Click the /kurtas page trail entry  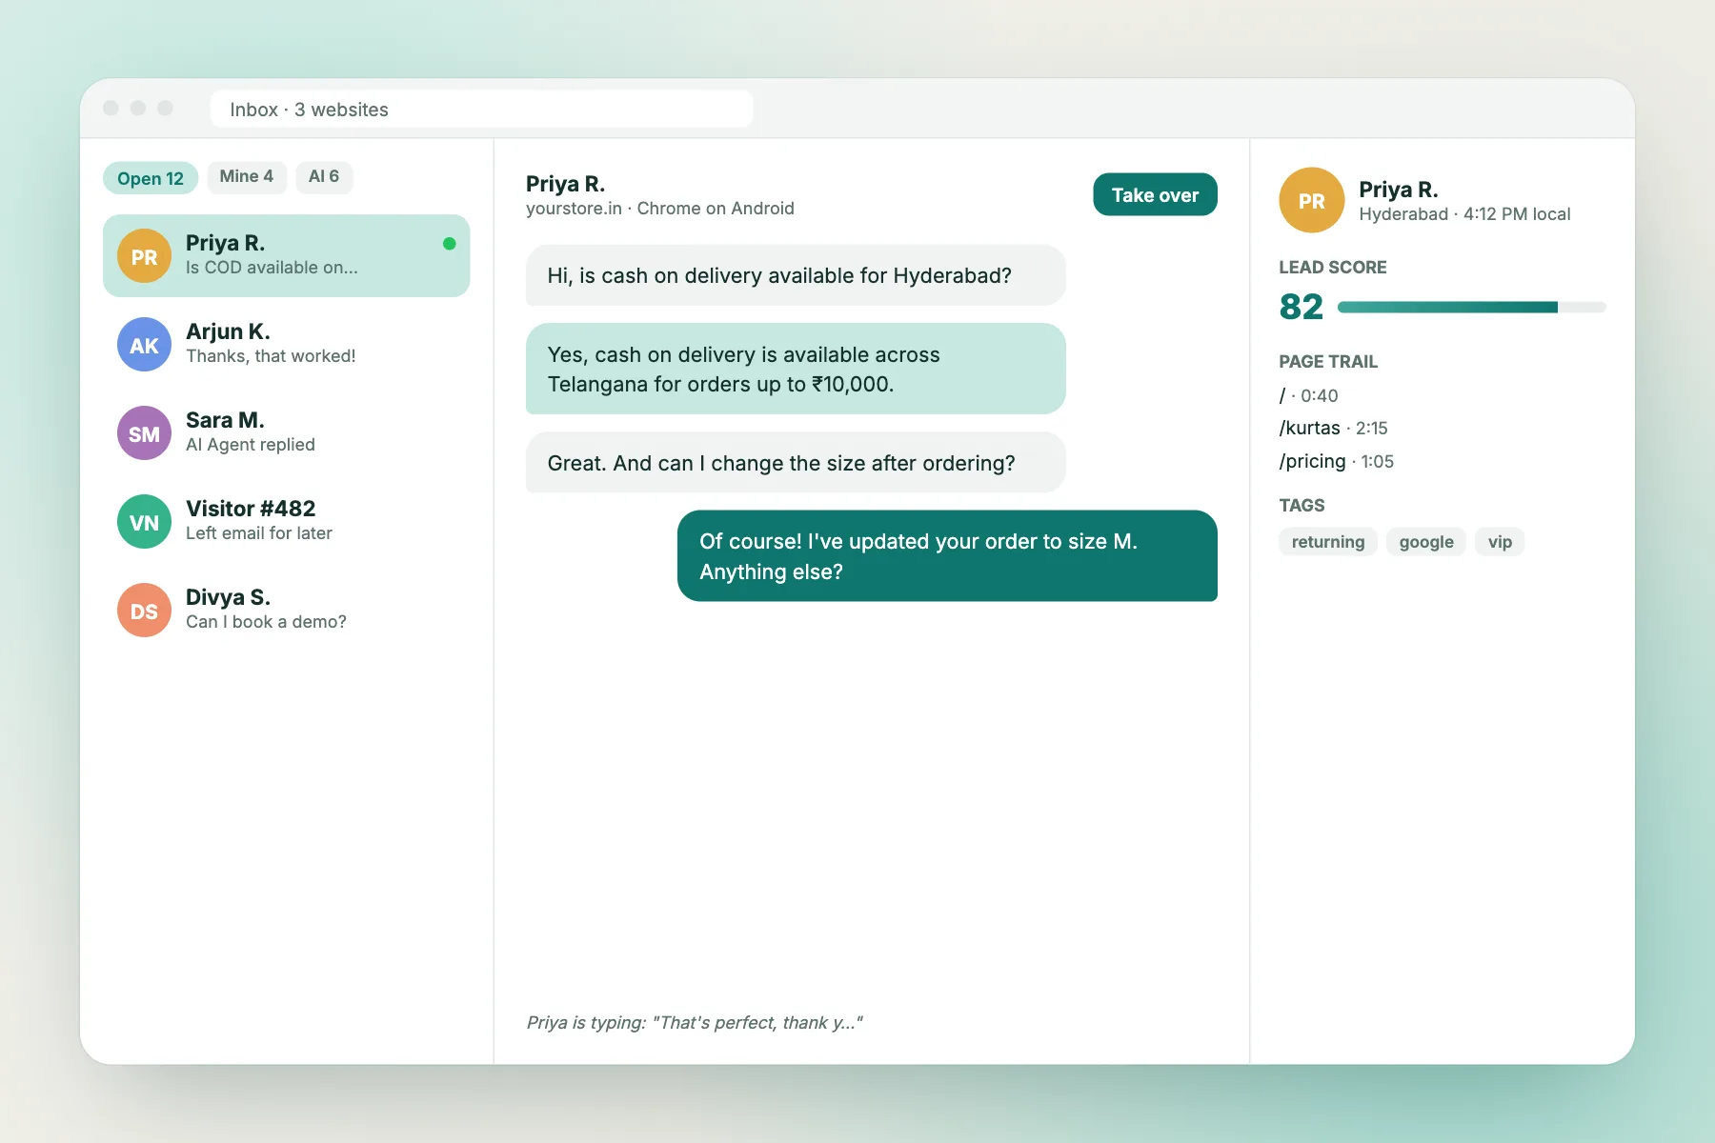point(1333,429)
